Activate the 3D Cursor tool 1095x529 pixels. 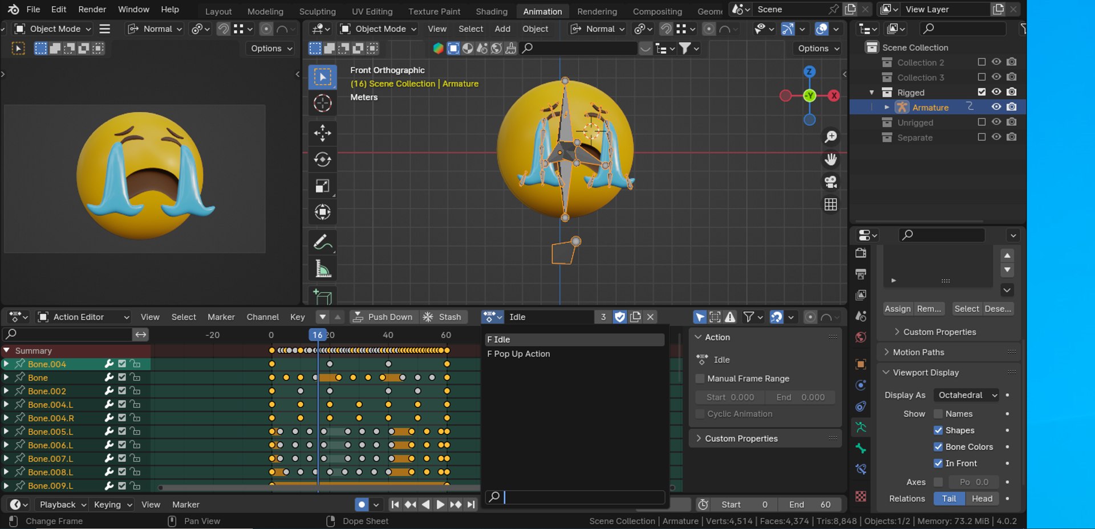(x=322, y=103)
